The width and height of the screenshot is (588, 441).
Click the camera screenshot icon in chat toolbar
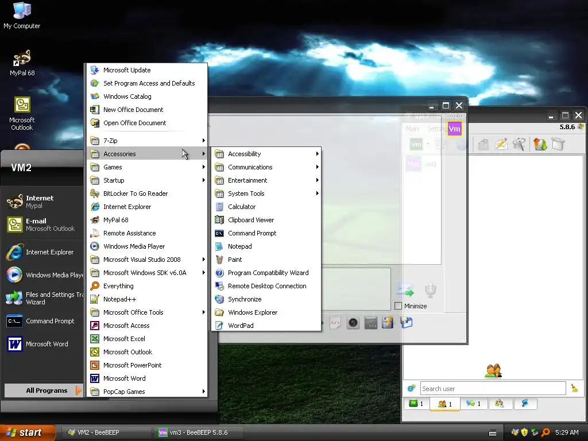[x=353, y=323]
